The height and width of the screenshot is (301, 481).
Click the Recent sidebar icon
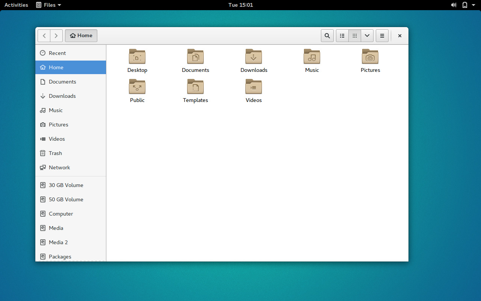point(42,53)
